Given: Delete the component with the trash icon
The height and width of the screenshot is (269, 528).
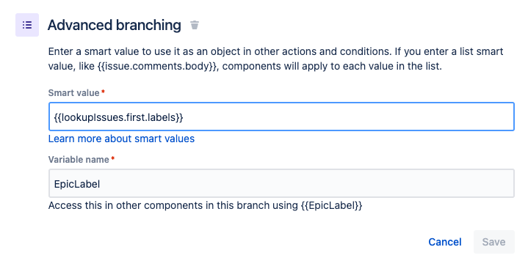Looking at the screenshot, I should tap(195, 25).
